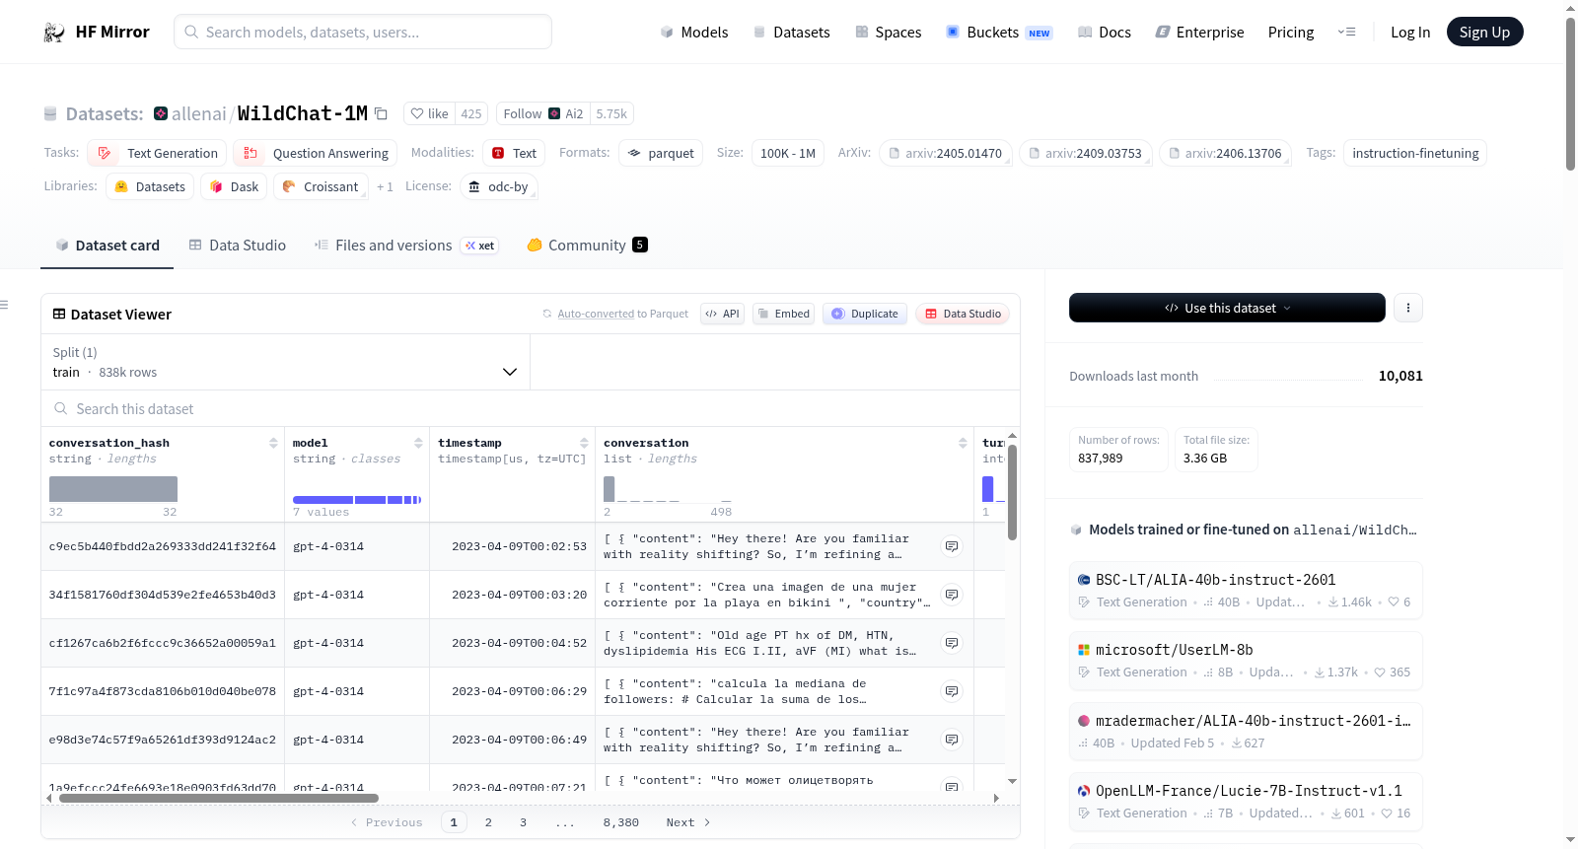
Task: Duplicate the dataset
Action: (x=865, y=314)
